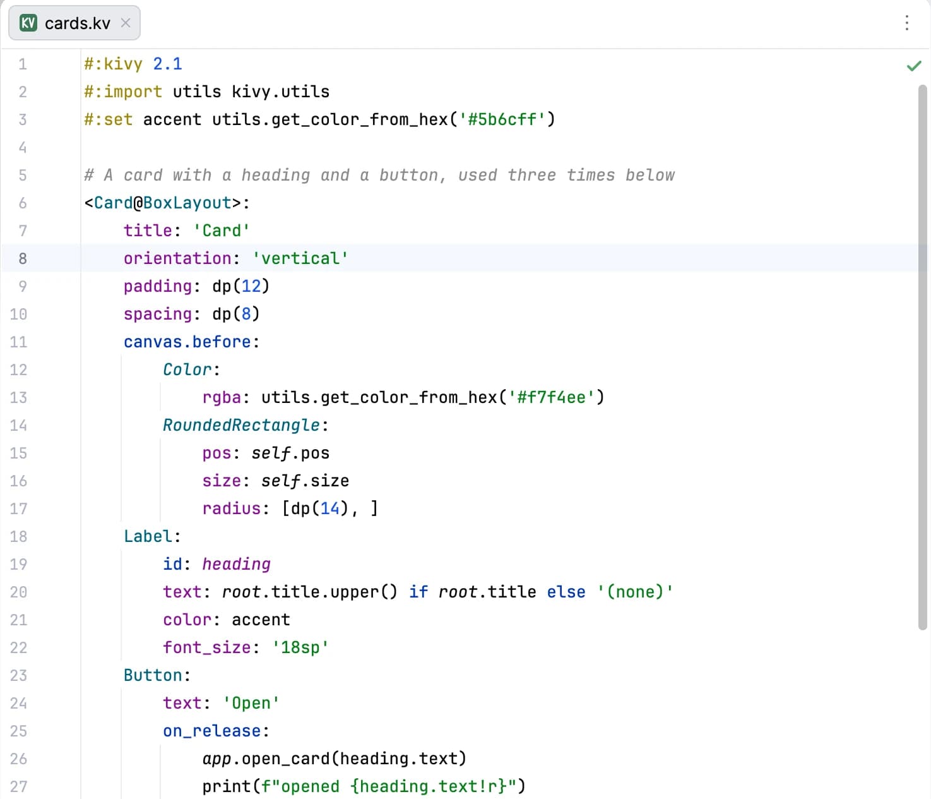Click the 'id: heading' line
The height and width of the screenshot is (799, 931).
point(216,564)
